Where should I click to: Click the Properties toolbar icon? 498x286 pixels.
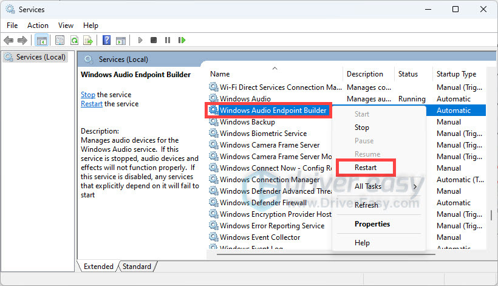click(x=60, y=40)
